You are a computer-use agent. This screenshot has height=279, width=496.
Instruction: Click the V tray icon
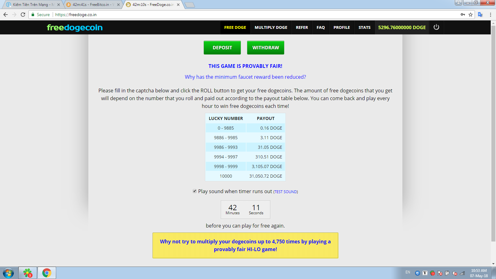click(x=425, y=273)
